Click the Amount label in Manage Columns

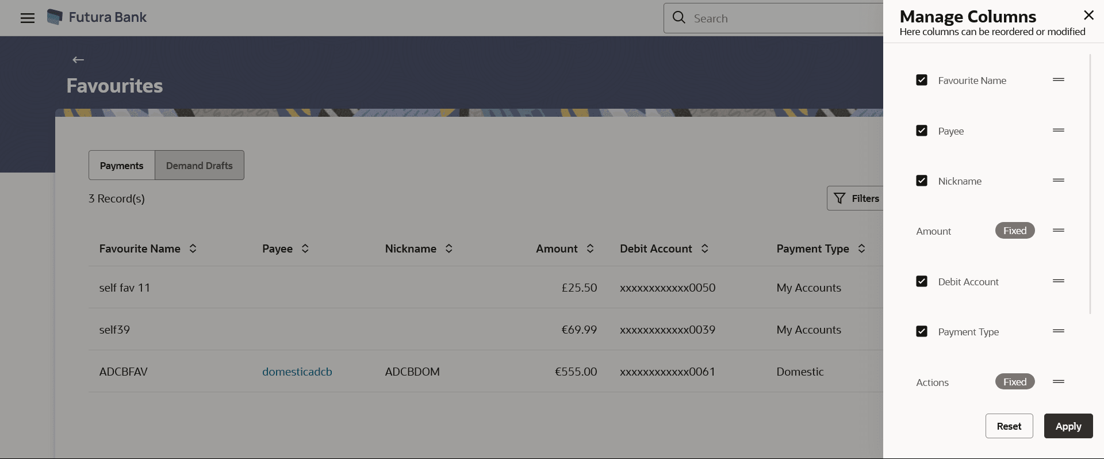[x=933, y=231]
